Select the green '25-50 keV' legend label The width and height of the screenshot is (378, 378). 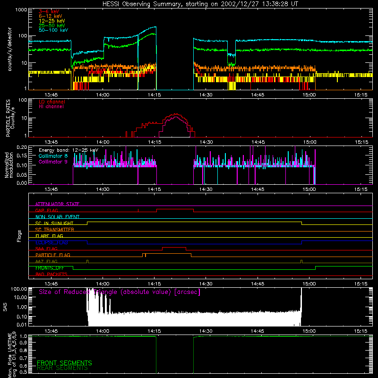[52, 26]
